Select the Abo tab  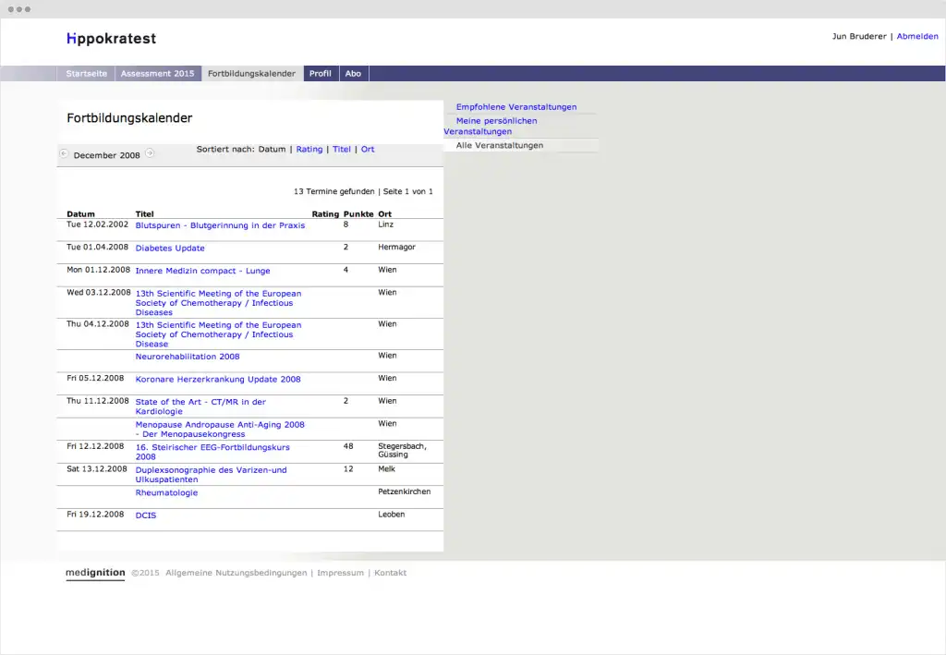(x=353, y=74)
